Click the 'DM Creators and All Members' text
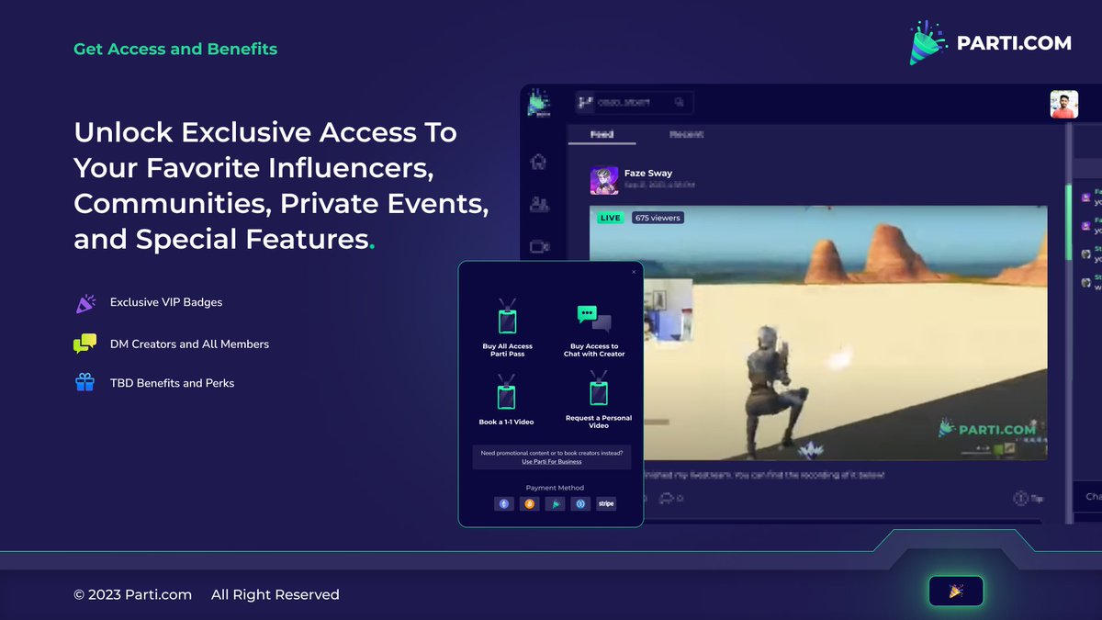The image size is (1102, 620). (189, 344)
